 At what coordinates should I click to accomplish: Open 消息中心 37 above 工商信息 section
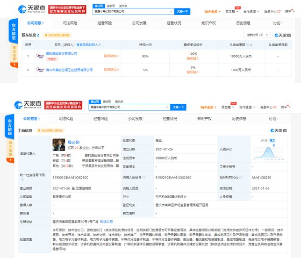tap(268, 107)
